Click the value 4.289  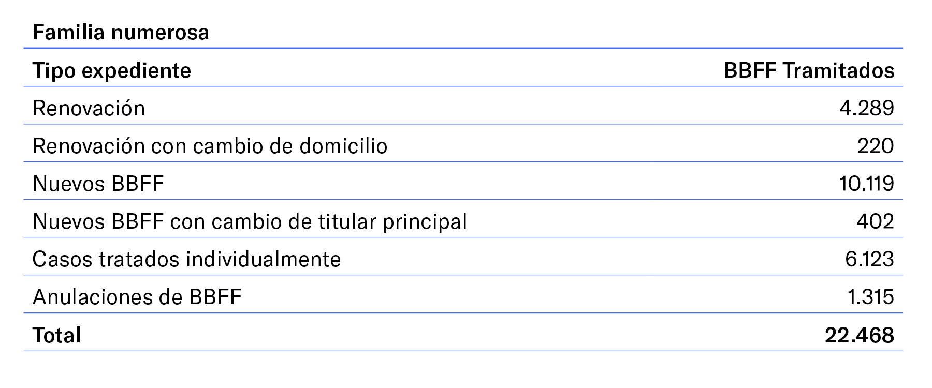(866, 108)
